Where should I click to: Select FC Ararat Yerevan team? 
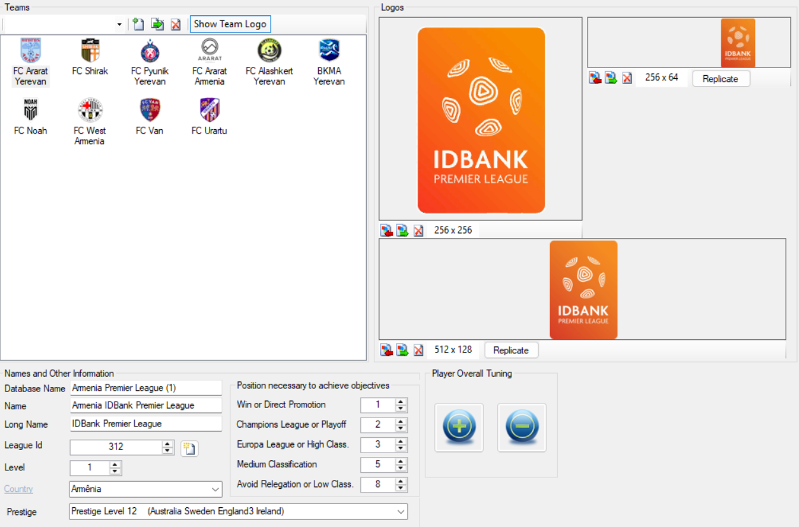point(31,62)
